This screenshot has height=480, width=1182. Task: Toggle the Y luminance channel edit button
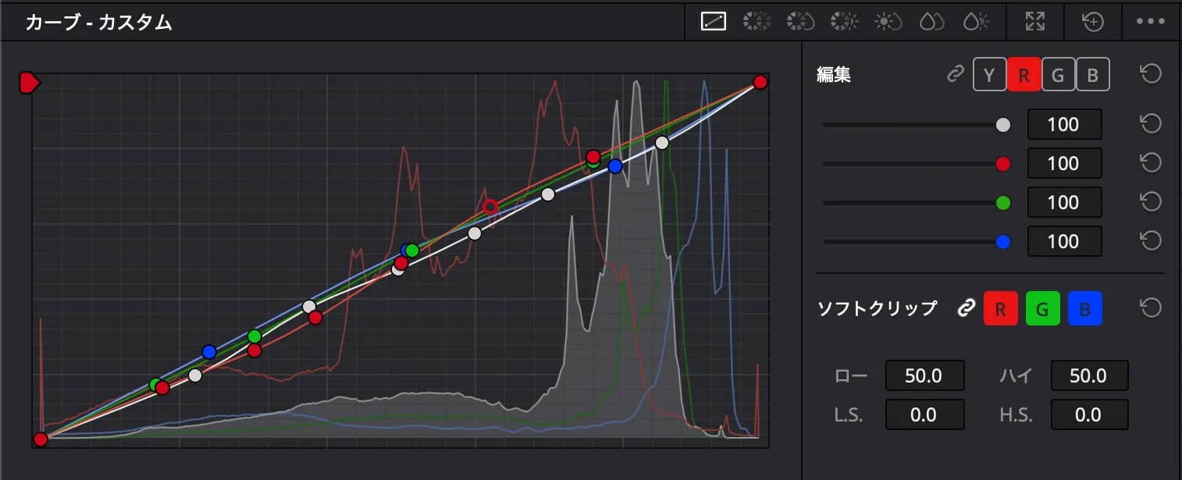(989, 75)
